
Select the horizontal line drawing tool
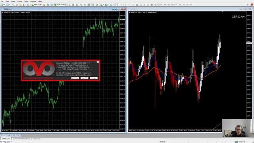[129, 5]
